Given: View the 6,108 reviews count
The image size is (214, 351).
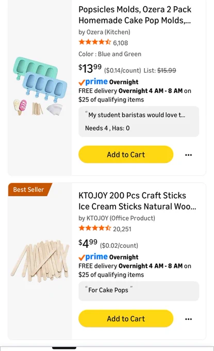Looking at the screenshot, I should point(121,43).
